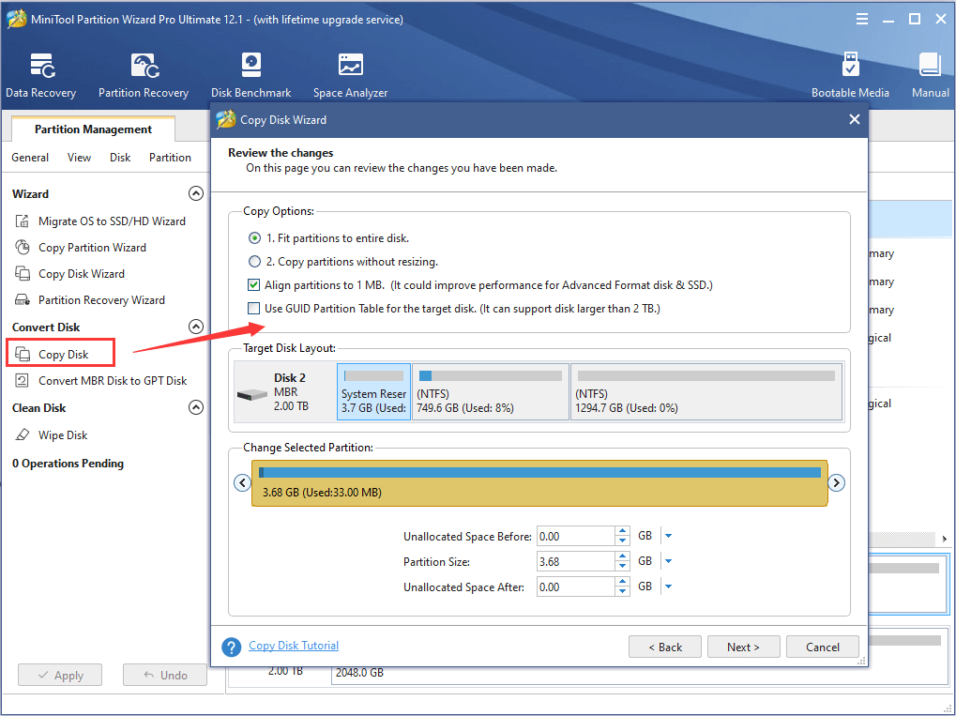Click the Unallocated Space Before input field
Screen dimensions: 956x716
pyautogui.click(x=576, y=536)
